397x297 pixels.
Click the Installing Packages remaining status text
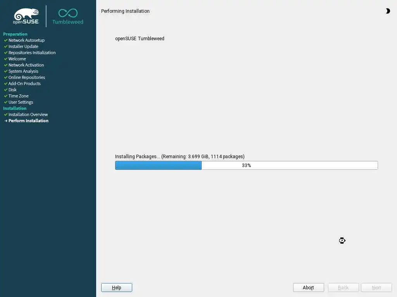pos(180,157)
